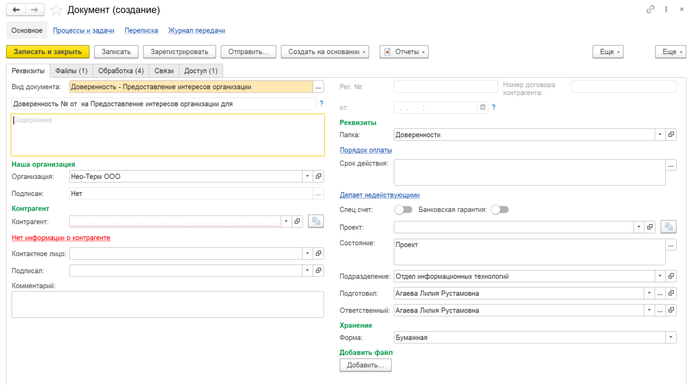The width and height of the screenshot is (694, 385).
Task: Click the copy icon button beside Проект
Action: tap(668, 227)
